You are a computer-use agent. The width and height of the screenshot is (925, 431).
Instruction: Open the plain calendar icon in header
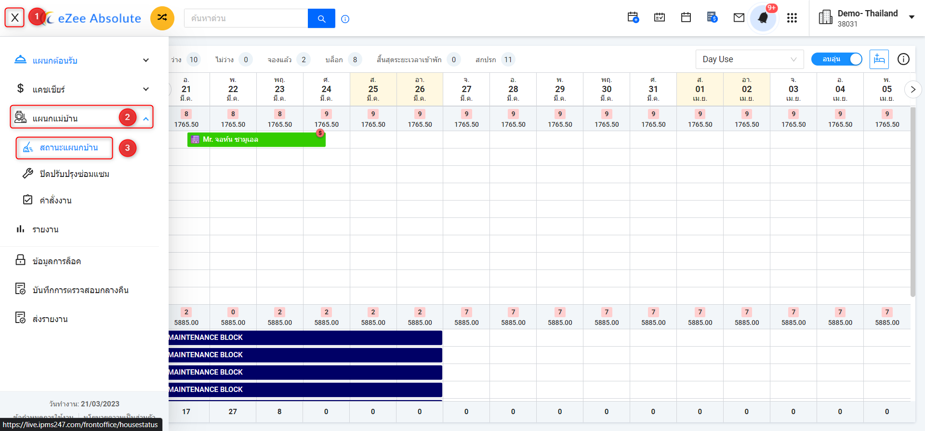click(x=686, y=18)
